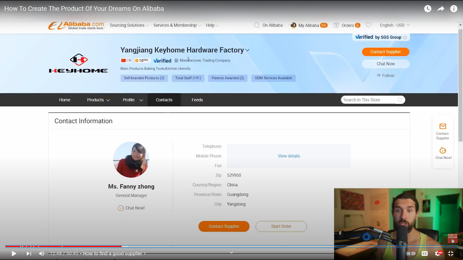Expand the chapter How to find a good supplier

pos(114,254)
